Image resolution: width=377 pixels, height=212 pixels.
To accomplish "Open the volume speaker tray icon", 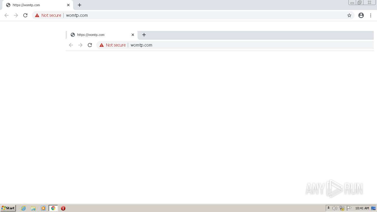I will pos(335,208).
